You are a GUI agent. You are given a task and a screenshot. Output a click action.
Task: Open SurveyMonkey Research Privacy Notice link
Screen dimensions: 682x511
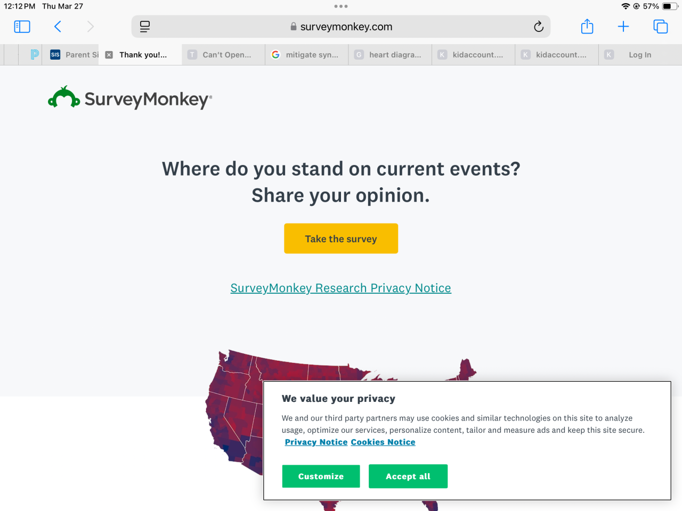click(x=341, y=288)
